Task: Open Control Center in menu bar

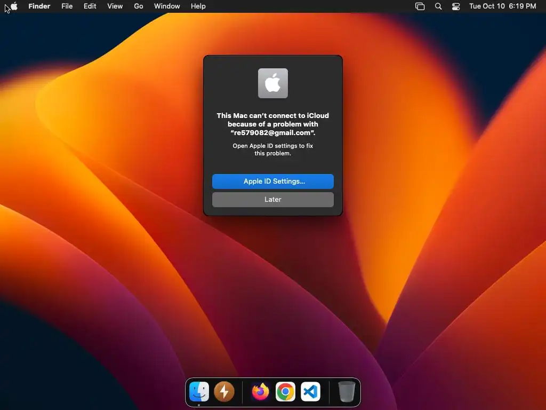Action: click(456, 6)
